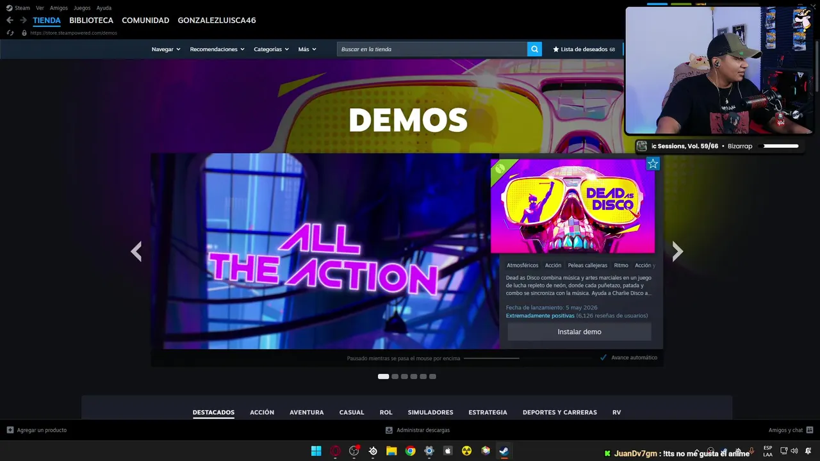Click the Steam back navigation arrow

[x=10, y=20]
